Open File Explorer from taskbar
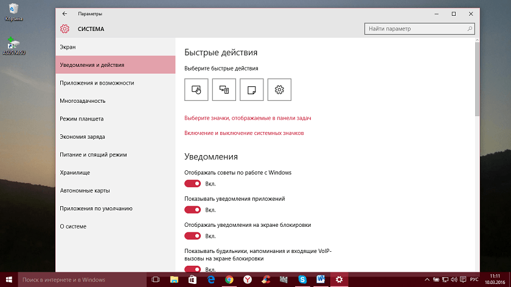Viewport: 511px width, 287px height. pyautogui.click(x=174, y=280)
